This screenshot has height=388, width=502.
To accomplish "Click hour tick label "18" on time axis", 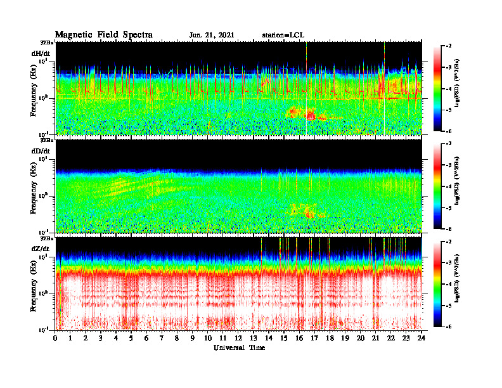I will 330,339.
